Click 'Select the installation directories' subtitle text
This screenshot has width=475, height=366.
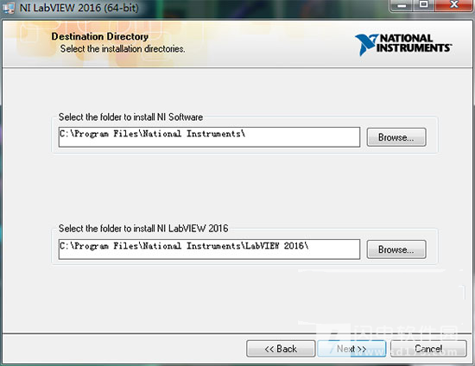tap(123, 48)
